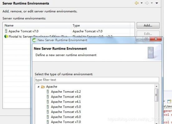Pick Apache Tomcat v6.0 runtime type
This screenshot has height=124, width=172.
66,117
